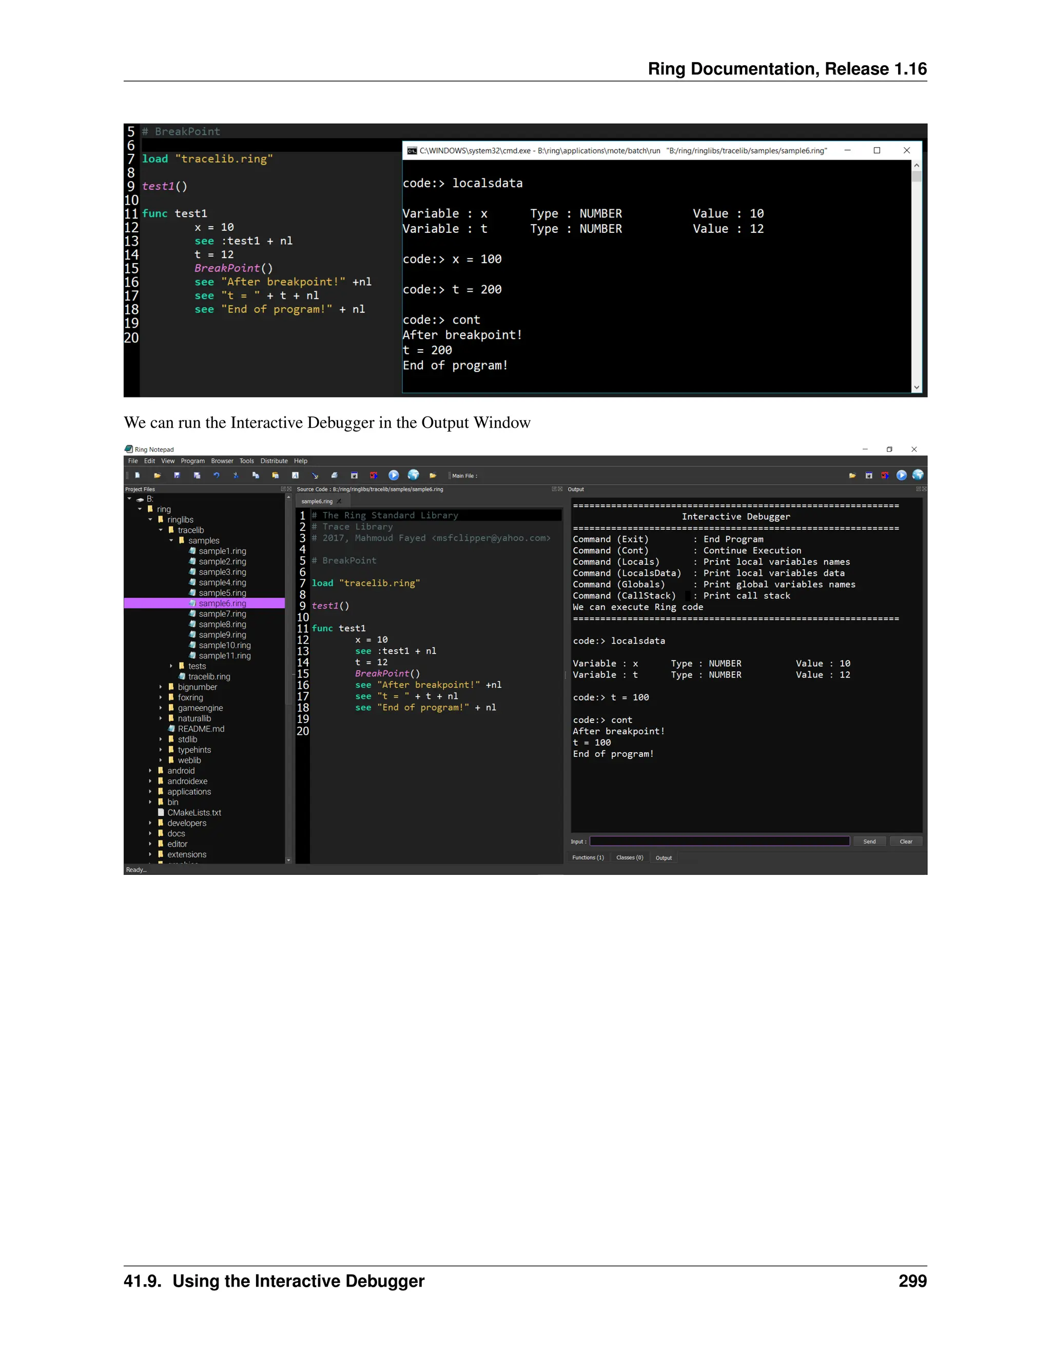The width and height of the screenshot is (1051, 1359).
Task: Float the Project Files panel
Action: [x=283, y=489]
